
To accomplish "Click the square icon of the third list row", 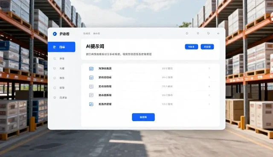I will click(x=91, y=86).
